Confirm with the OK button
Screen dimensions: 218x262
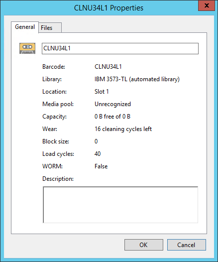click(x=144, y=245)
